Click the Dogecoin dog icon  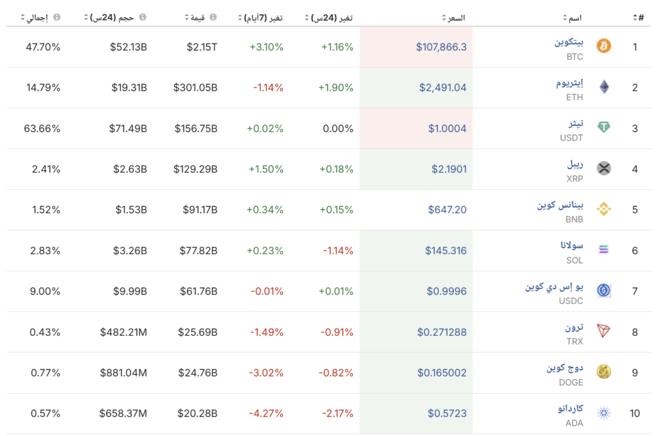click(x=603, y=372)
